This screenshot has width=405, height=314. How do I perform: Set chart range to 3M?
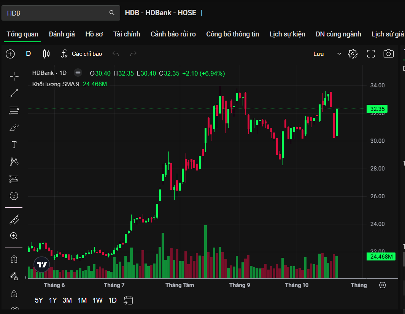click(x=67, y=300)
